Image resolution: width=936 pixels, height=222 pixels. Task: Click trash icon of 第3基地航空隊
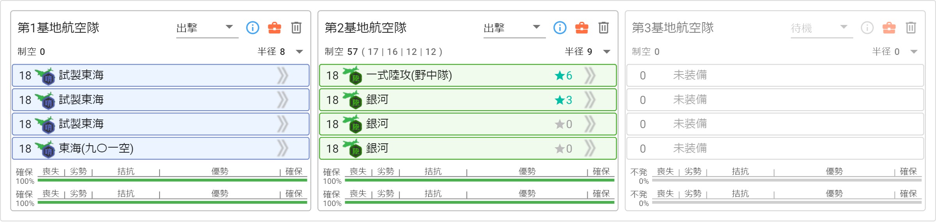pos(911,28)
